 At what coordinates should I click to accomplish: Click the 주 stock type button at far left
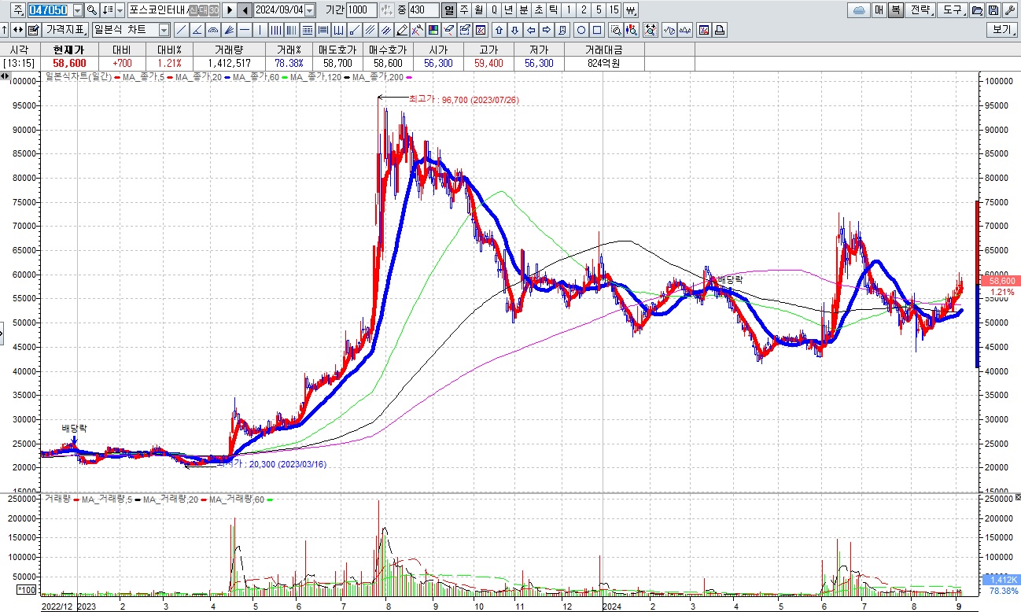click(x=17, y=10)
